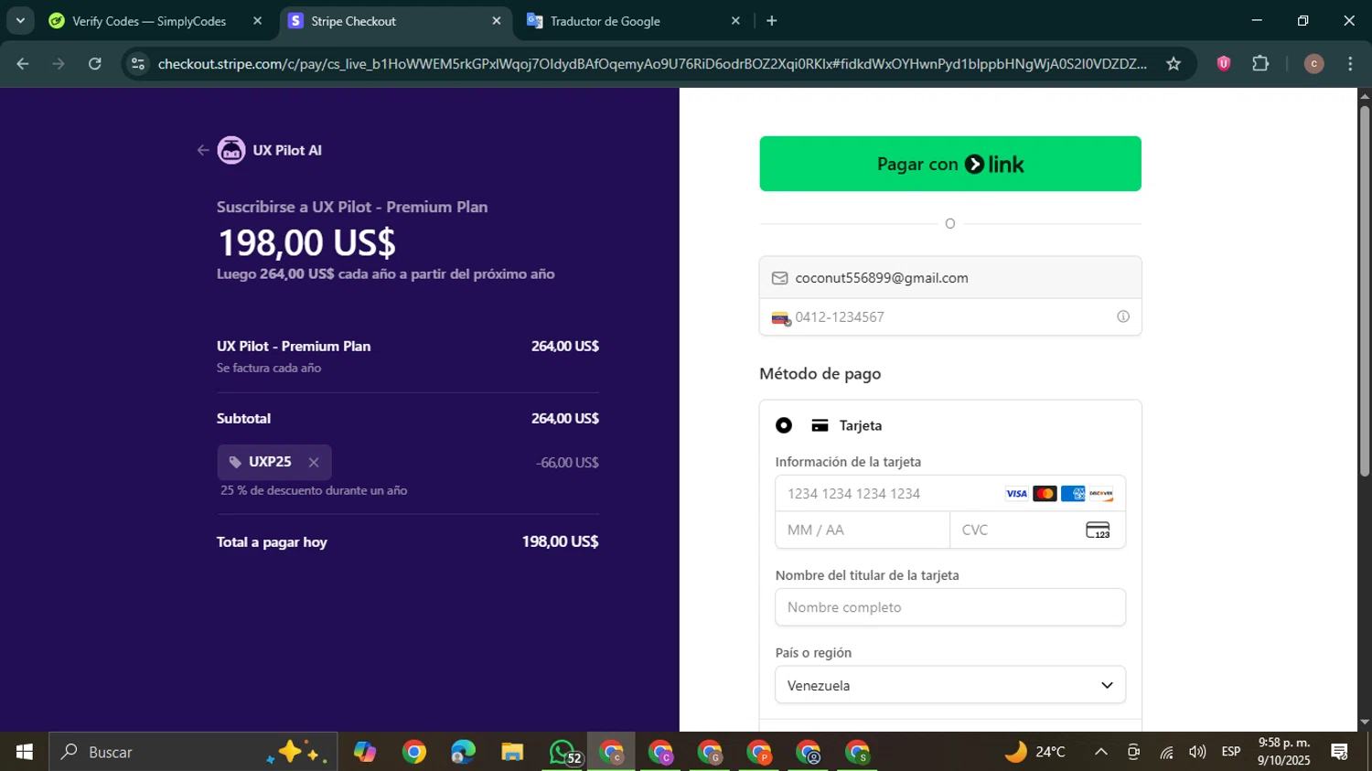Open the País o región dropdown

click(950, 685)
